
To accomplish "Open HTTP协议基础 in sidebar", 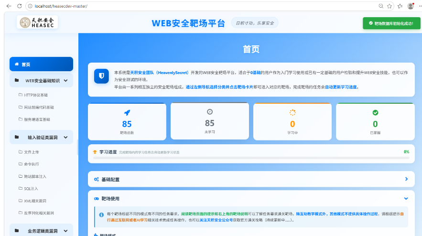I will tap(36, 95).
